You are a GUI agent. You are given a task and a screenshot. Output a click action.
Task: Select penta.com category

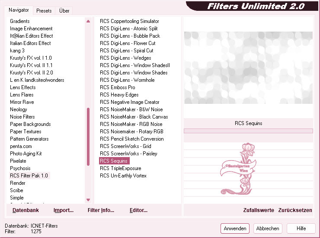(21, 146)
